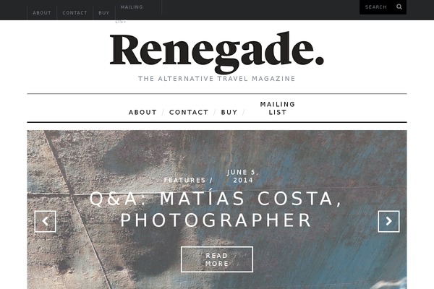This screenshot has width=434, height=289.
Task: Open ABOUT in the top dark bar
Action: [x=42, y=13]
